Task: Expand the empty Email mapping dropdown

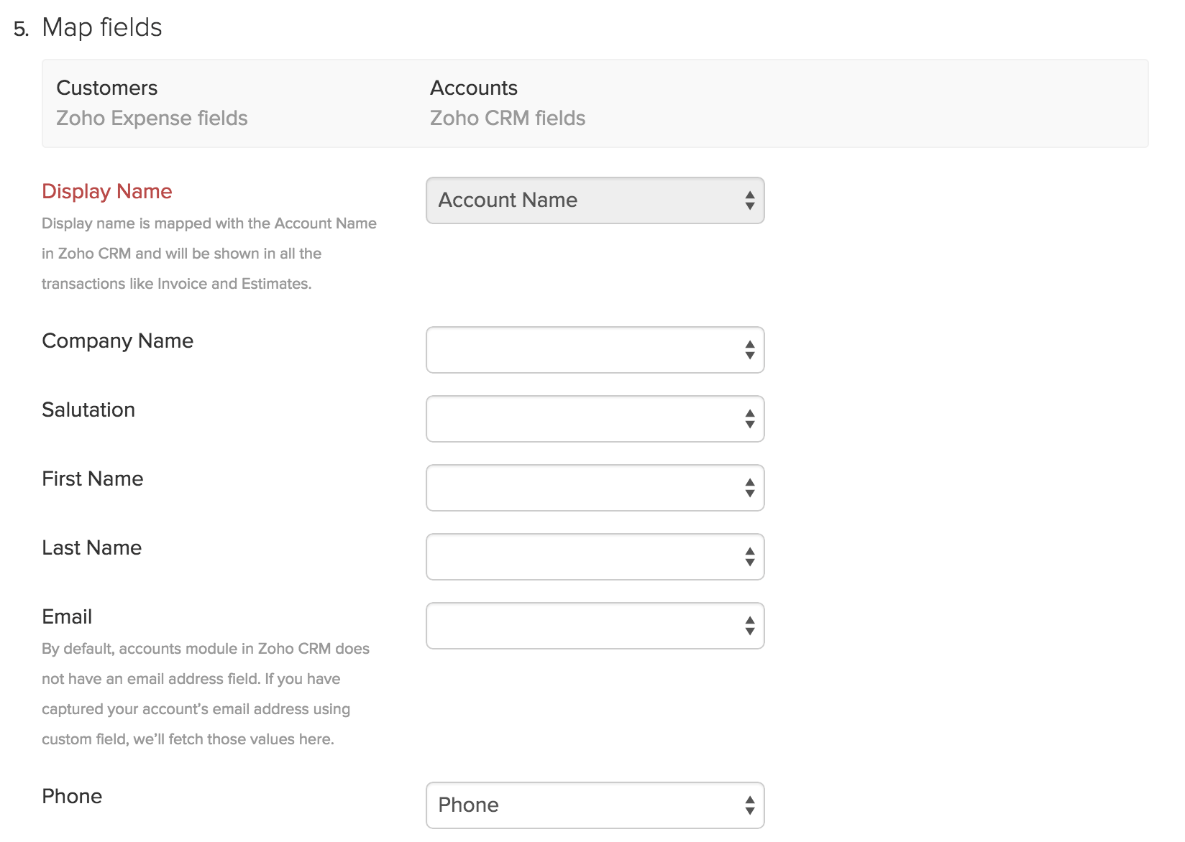Action: pos(595,626)
